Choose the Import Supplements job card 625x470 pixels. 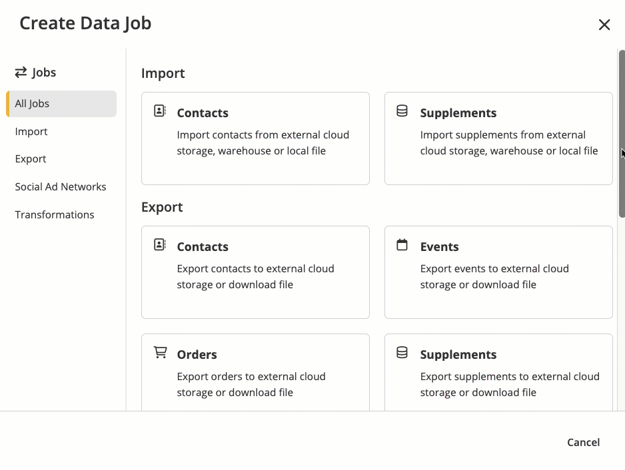(498, 138)
